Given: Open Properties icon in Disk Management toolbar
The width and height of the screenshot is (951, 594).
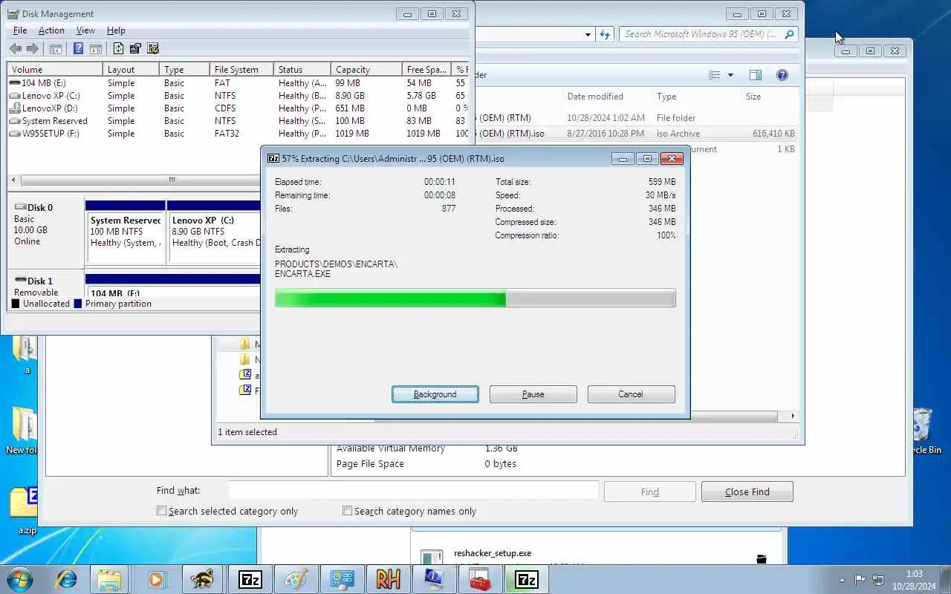Looking at the screenshot, I should (135, 49).
